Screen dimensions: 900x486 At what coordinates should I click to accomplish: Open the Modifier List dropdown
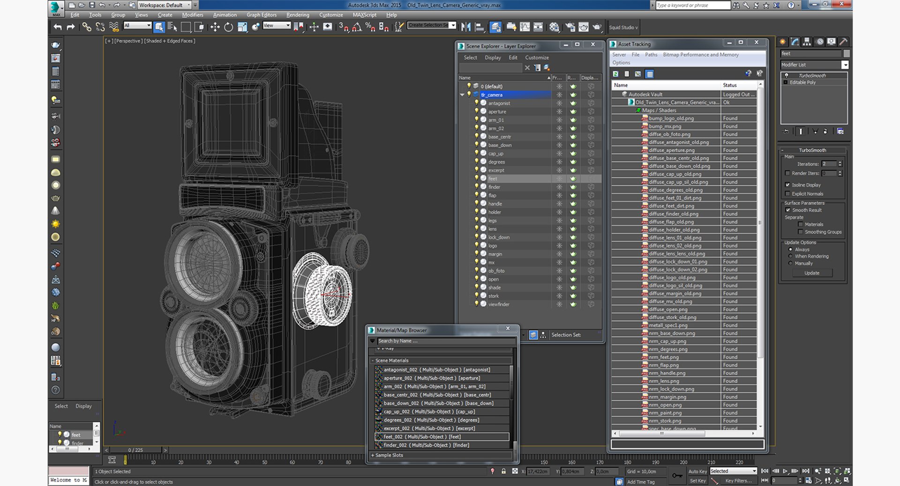pos(815,65)
